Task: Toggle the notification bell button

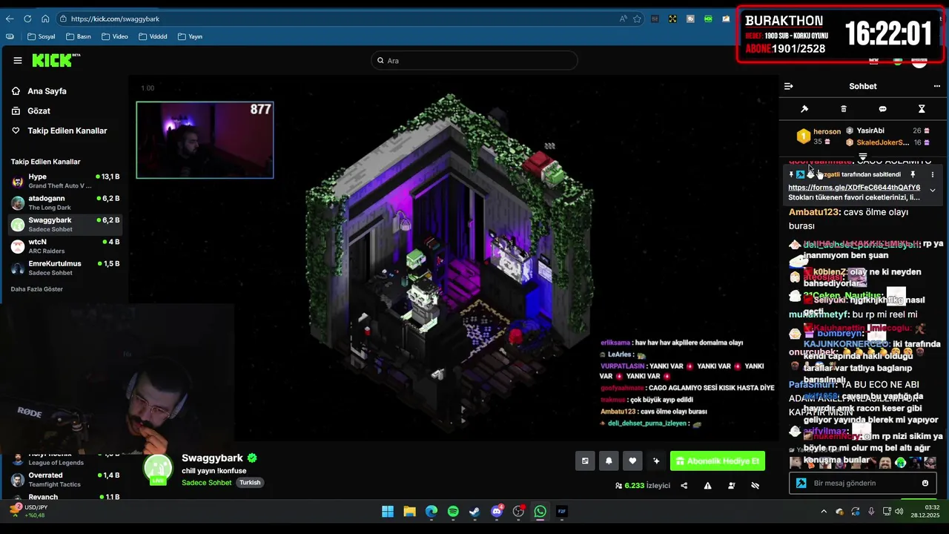Action: [x=609, y=461]
